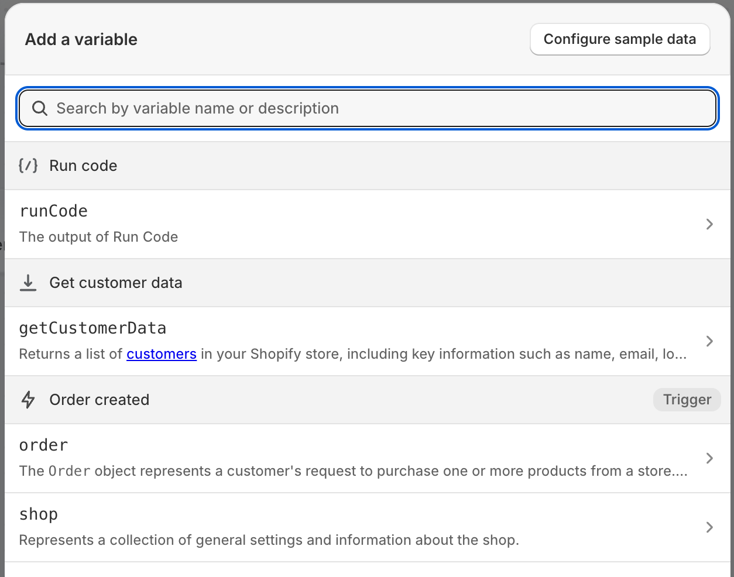The image size is (734, 577).
Task: Click the shop description about general settings
Action: pos(269,540)
